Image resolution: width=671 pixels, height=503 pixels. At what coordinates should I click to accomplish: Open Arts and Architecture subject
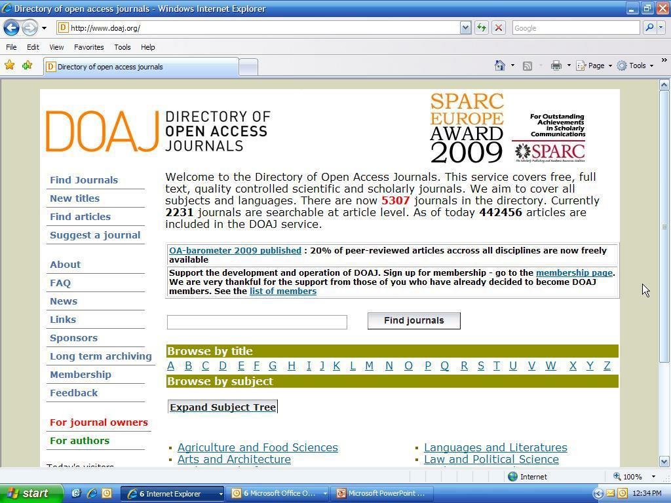point(234,459)
